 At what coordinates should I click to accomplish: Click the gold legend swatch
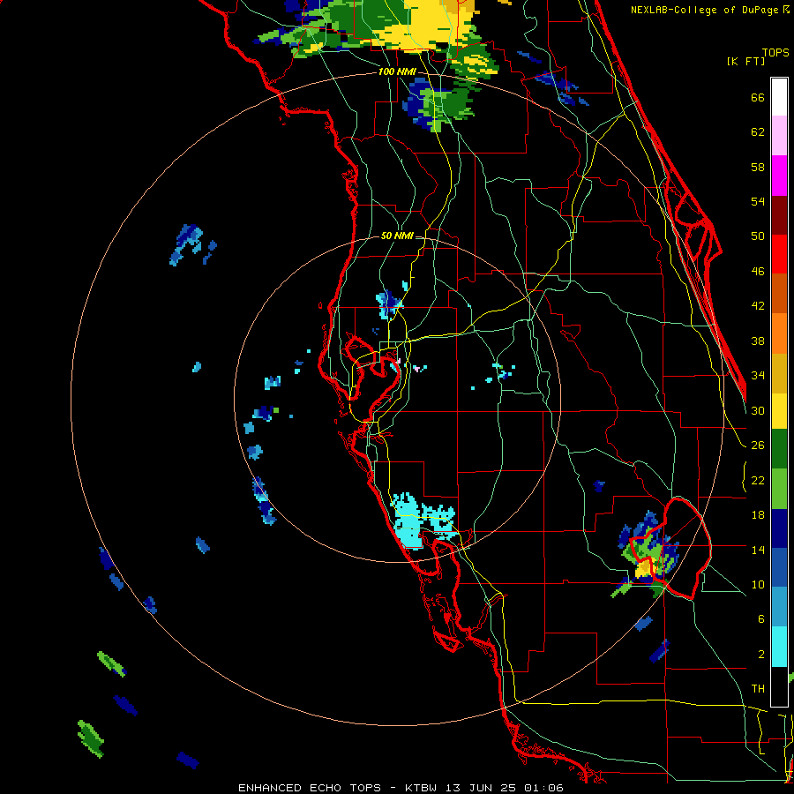[779, 373]
